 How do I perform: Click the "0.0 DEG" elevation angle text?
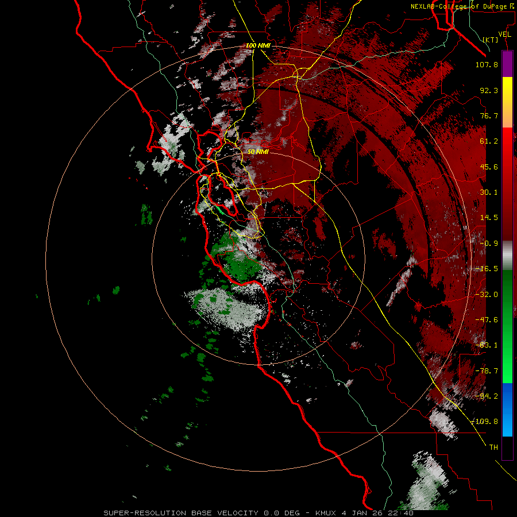pos(281,513)
